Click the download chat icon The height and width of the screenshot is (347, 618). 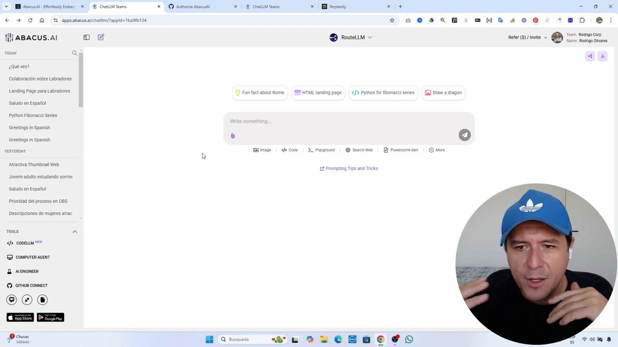point(602,56)
